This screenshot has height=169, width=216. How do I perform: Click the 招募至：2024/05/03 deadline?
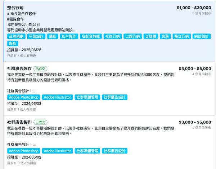(x=24, y=103)
